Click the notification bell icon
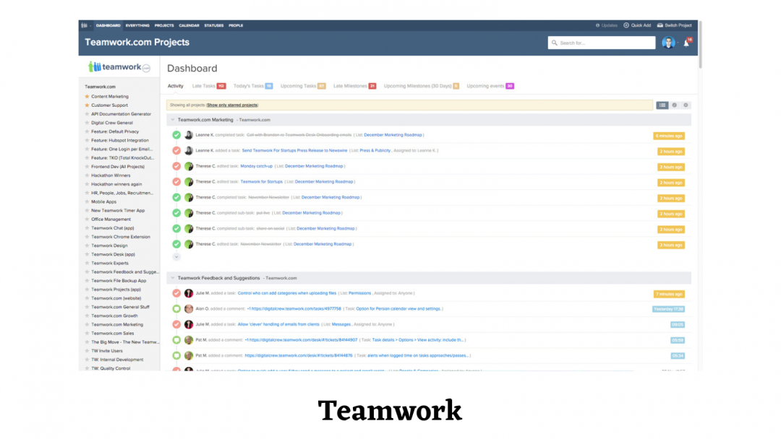Screen dimensions: 781x439 [685, 43]
